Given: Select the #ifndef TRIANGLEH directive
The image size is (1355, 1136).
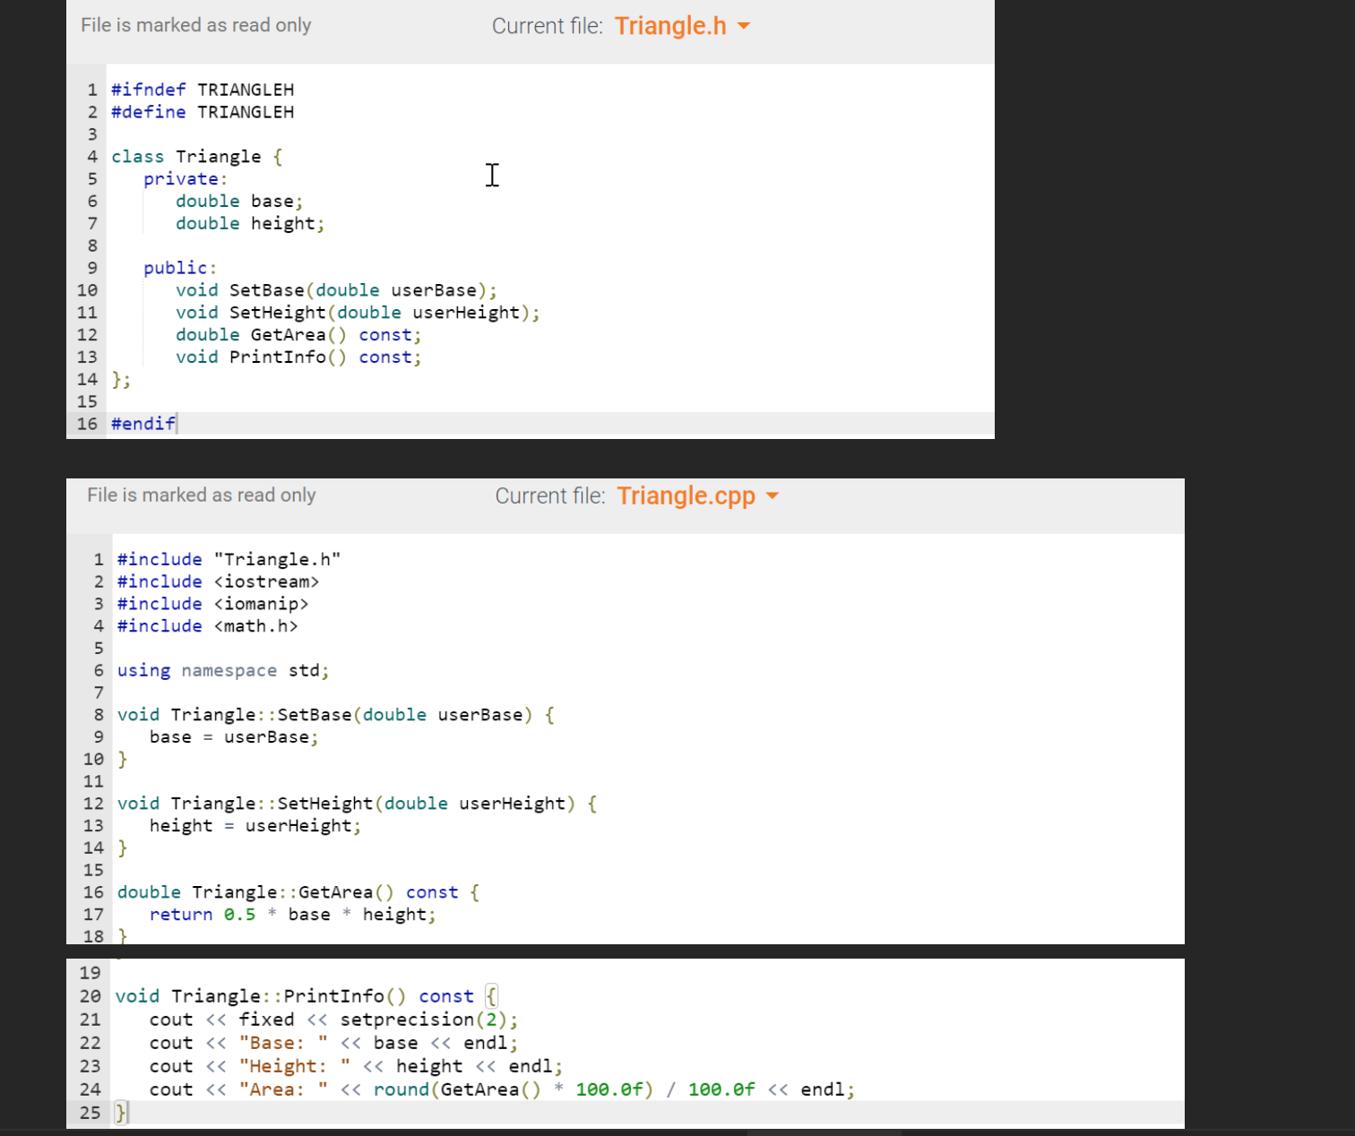Looking at the screenshot, I should point(202,89).
